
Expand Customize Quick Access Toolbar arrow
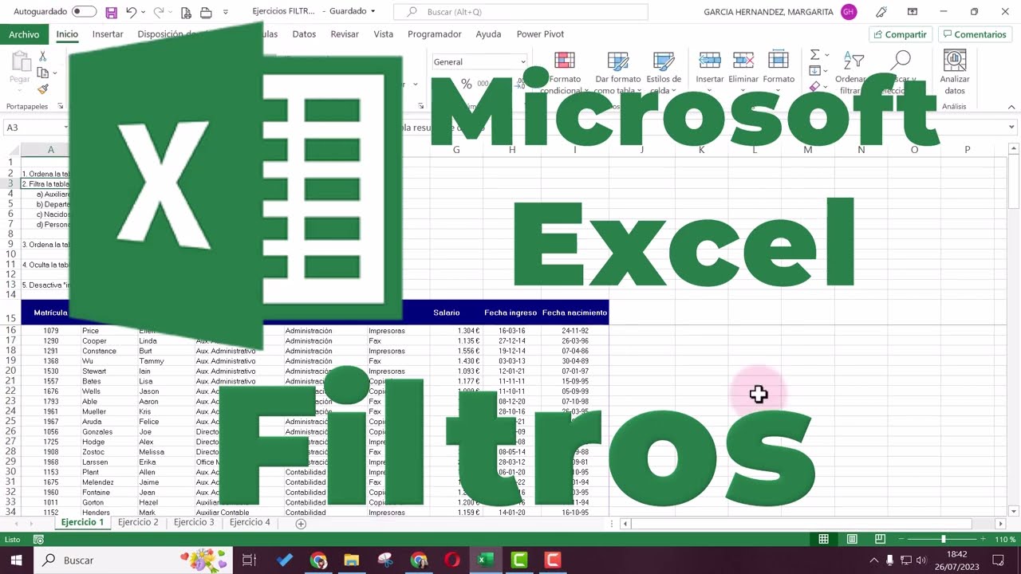pyautogui.click(x=225, y=12)
